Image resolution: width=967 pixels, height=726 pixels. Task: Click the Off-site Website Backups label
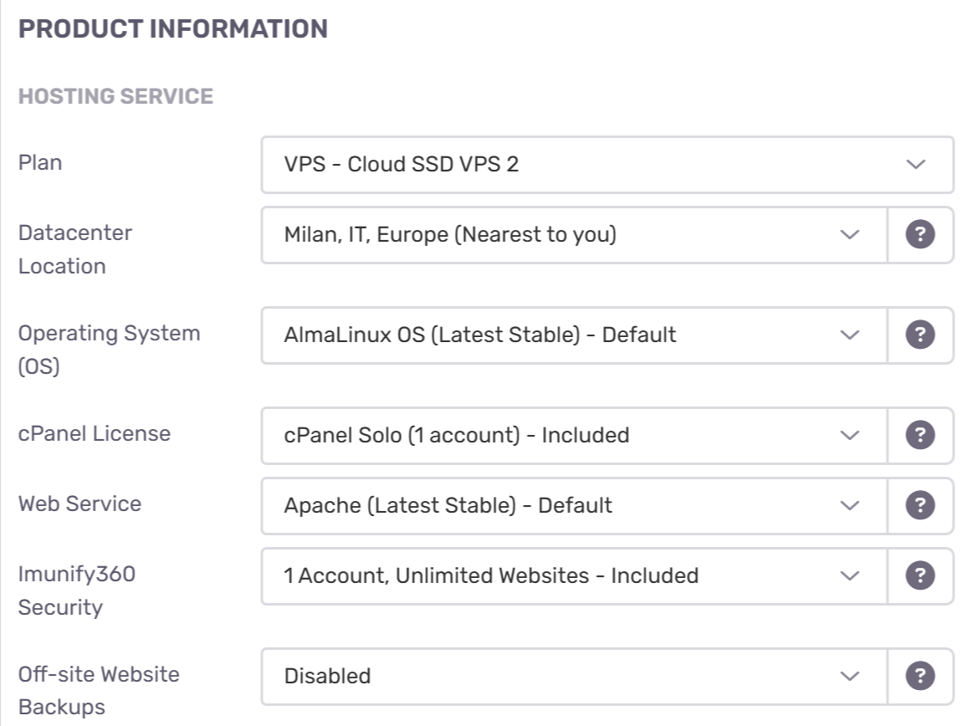point(99,691)
